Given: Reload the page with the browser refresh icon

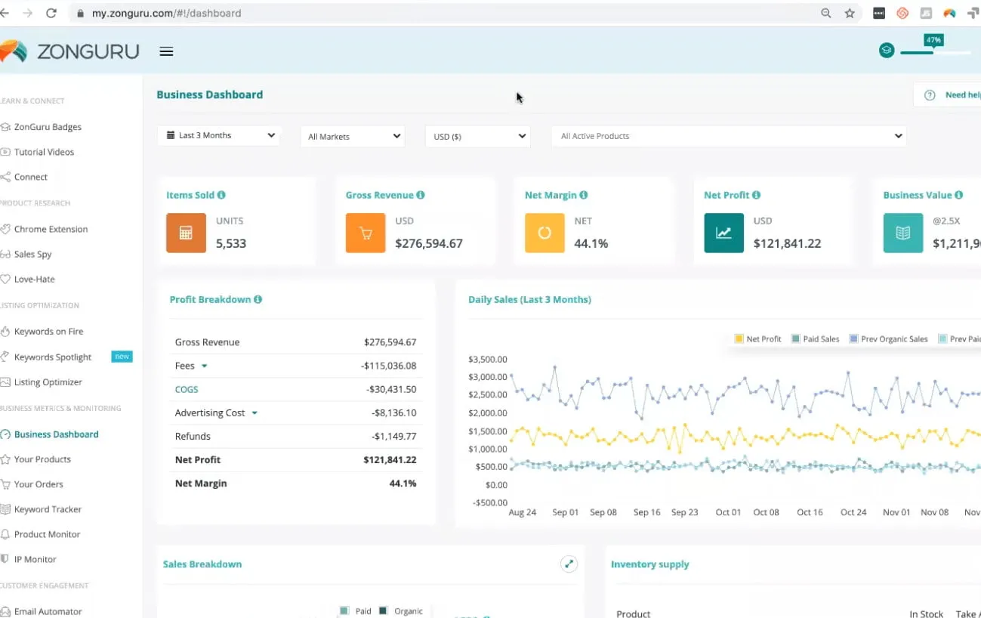Looking at the screenshot, I should tap(51, 13).
